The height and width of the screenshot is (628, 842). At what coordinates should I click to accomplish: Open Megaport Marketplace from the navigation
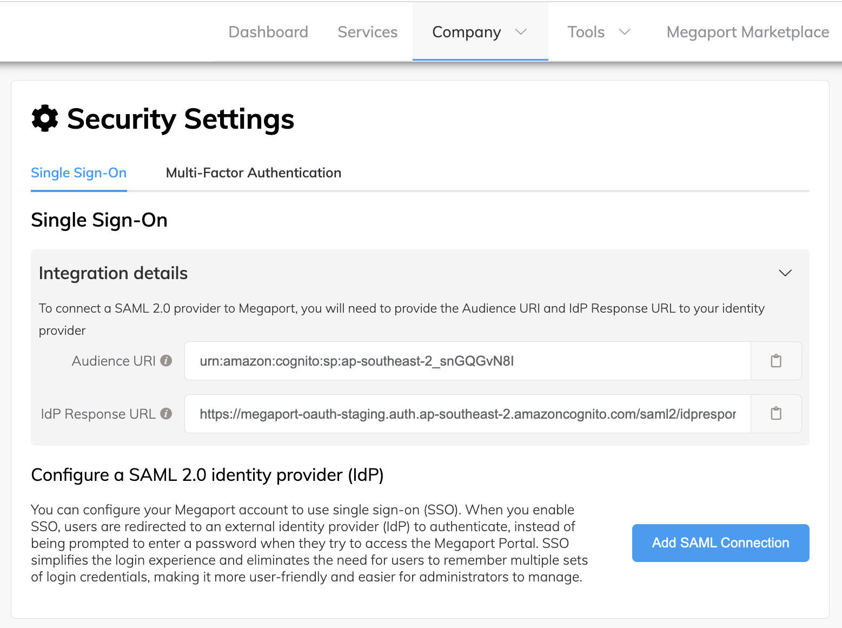point(748,32)
